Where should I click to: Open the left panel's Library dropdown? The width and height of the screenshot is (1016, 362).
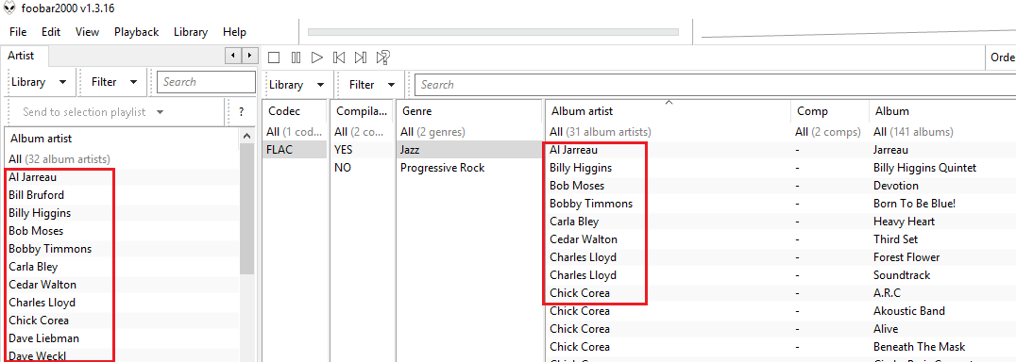click(39, 82)
